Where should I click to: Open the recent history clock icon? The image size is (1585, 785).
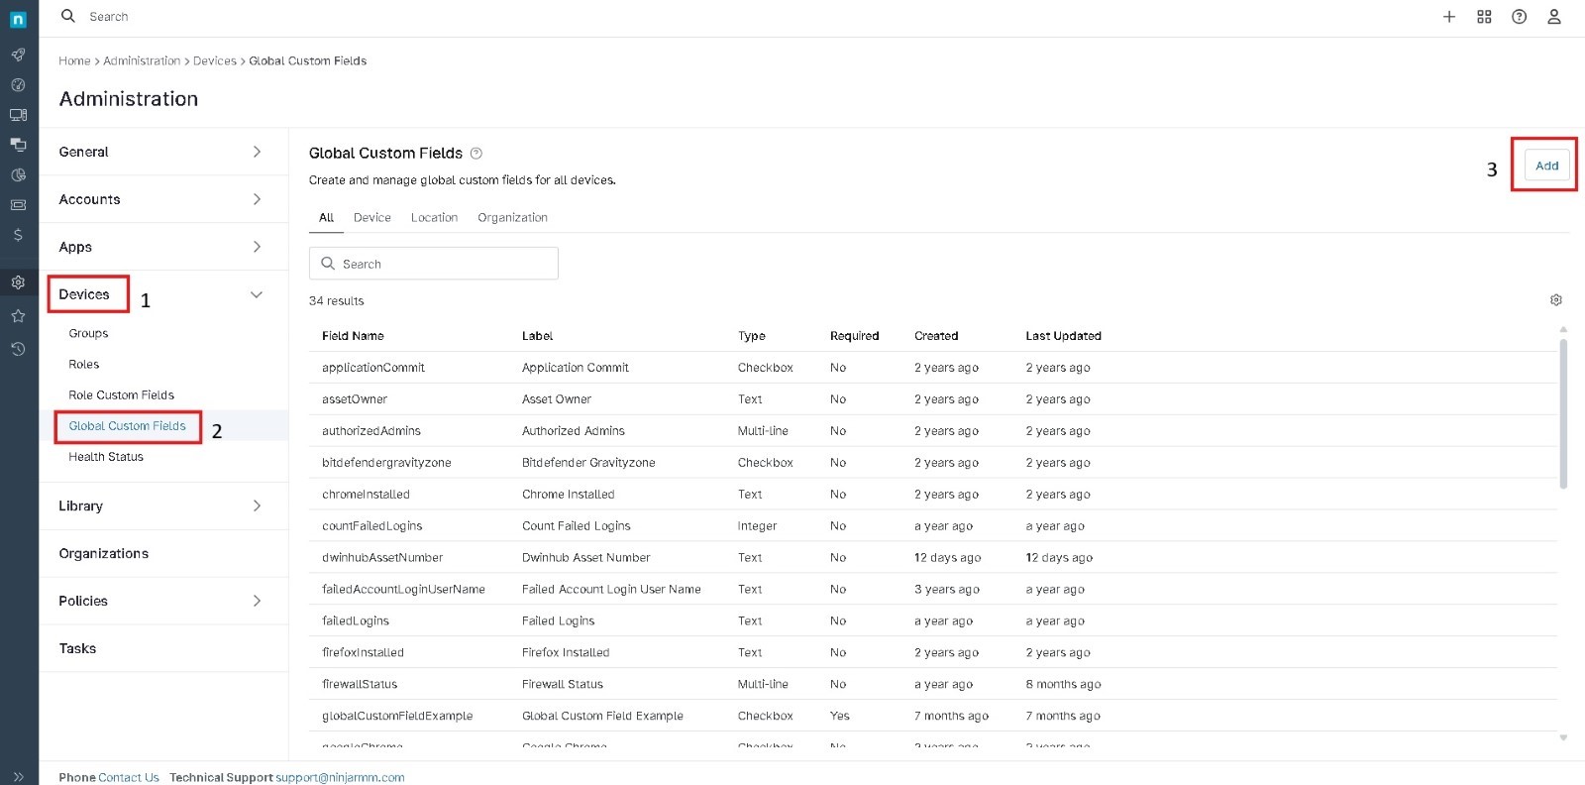click(18, 349)
